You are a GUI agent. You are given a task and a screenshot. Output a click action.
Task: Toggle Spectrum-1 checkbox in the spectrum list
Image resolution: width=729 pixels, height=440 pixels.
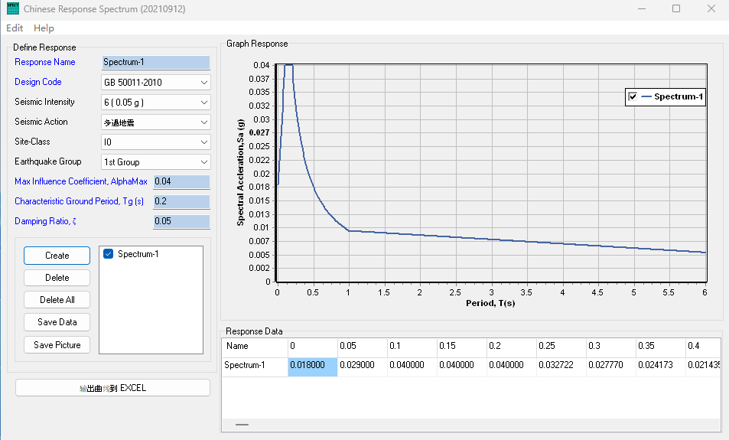[x=109, y=254]
